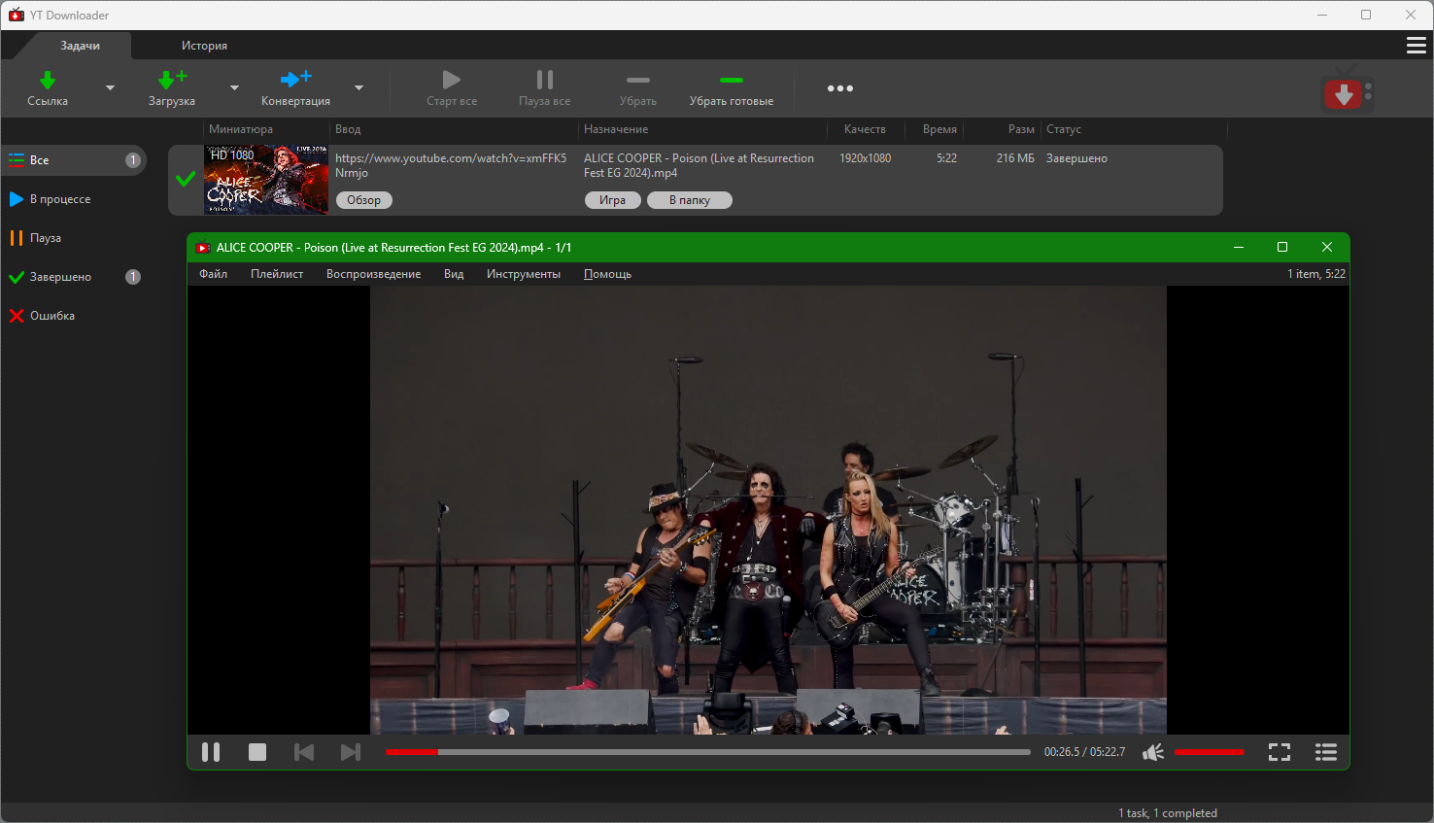Click the red volume slider
1434x823 pixels.
[x=1210, y=752]
